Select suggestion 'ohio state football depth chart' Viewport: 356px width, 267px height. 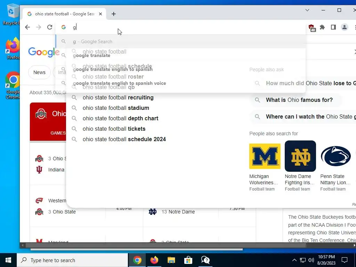pos(120,118)
